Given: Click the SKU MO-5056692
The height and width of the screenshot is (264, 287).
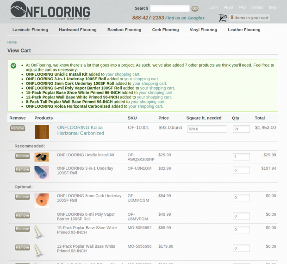Looking at the screenshot, I should coord(139,228).
